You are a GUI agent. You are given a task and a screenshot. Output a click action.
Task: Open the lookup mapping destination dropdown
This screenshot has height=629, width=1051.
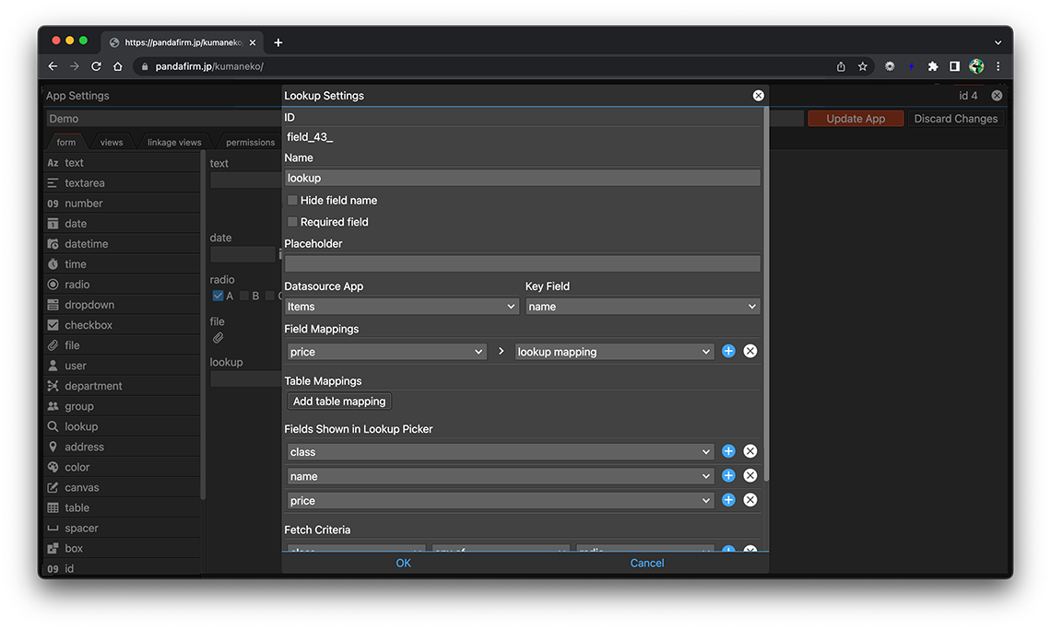coord(613,352)
